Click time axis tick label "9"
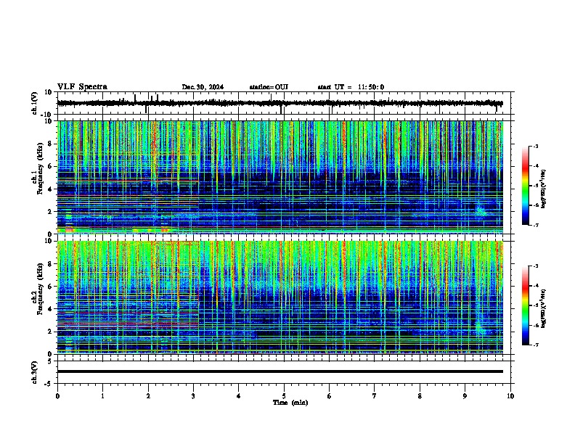 (465, 396)
